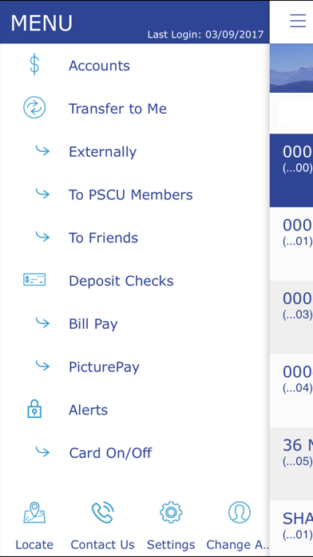
Task: Tap the circular arrows Transfer icon
Action: tap(34, 107)
